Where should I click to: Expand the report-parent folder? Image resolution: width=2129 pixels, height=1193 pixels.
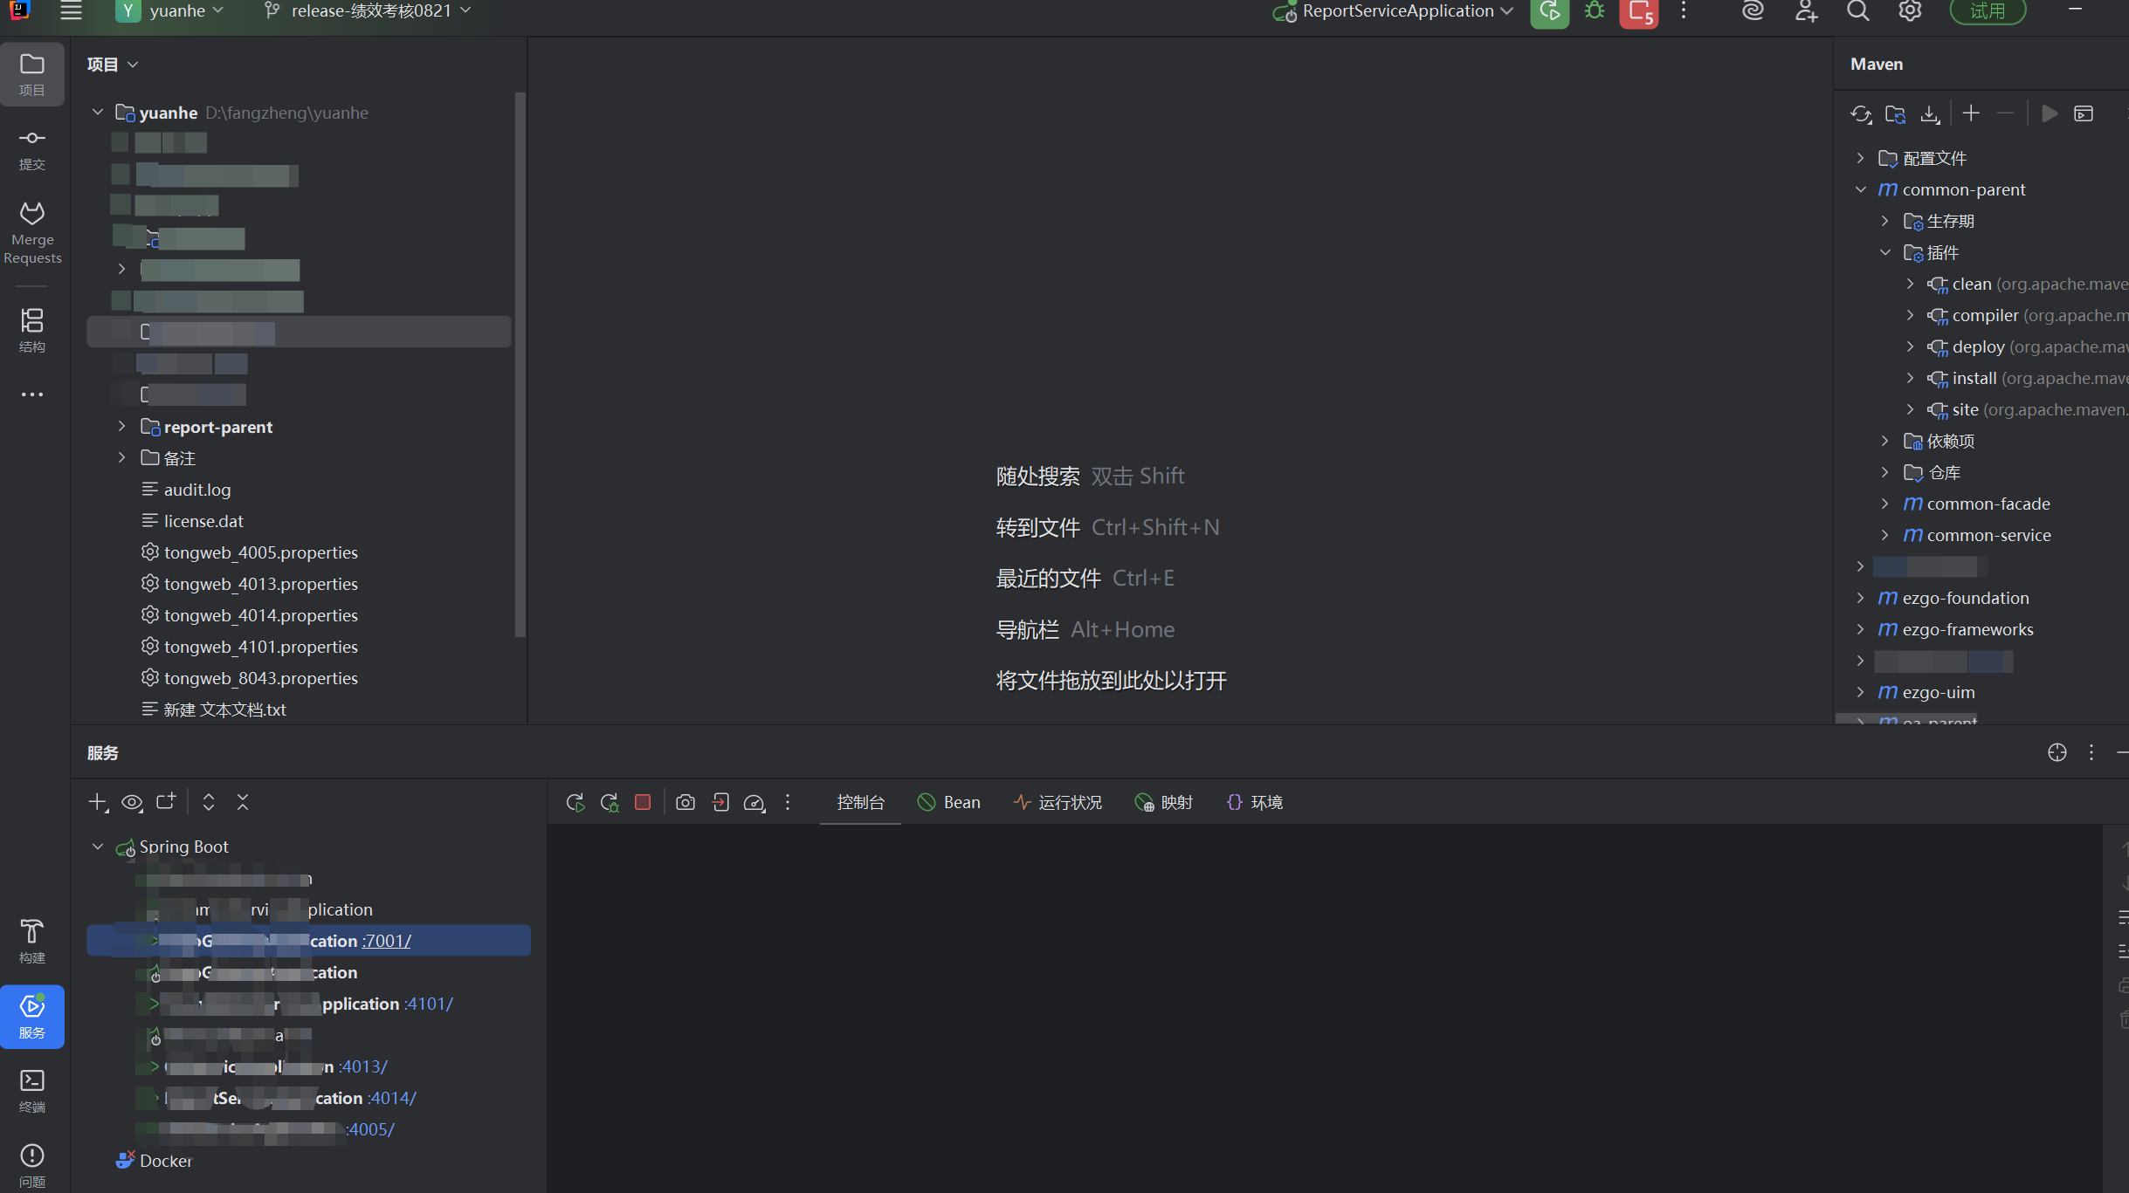pyautogui.click(x=122, y=426)
